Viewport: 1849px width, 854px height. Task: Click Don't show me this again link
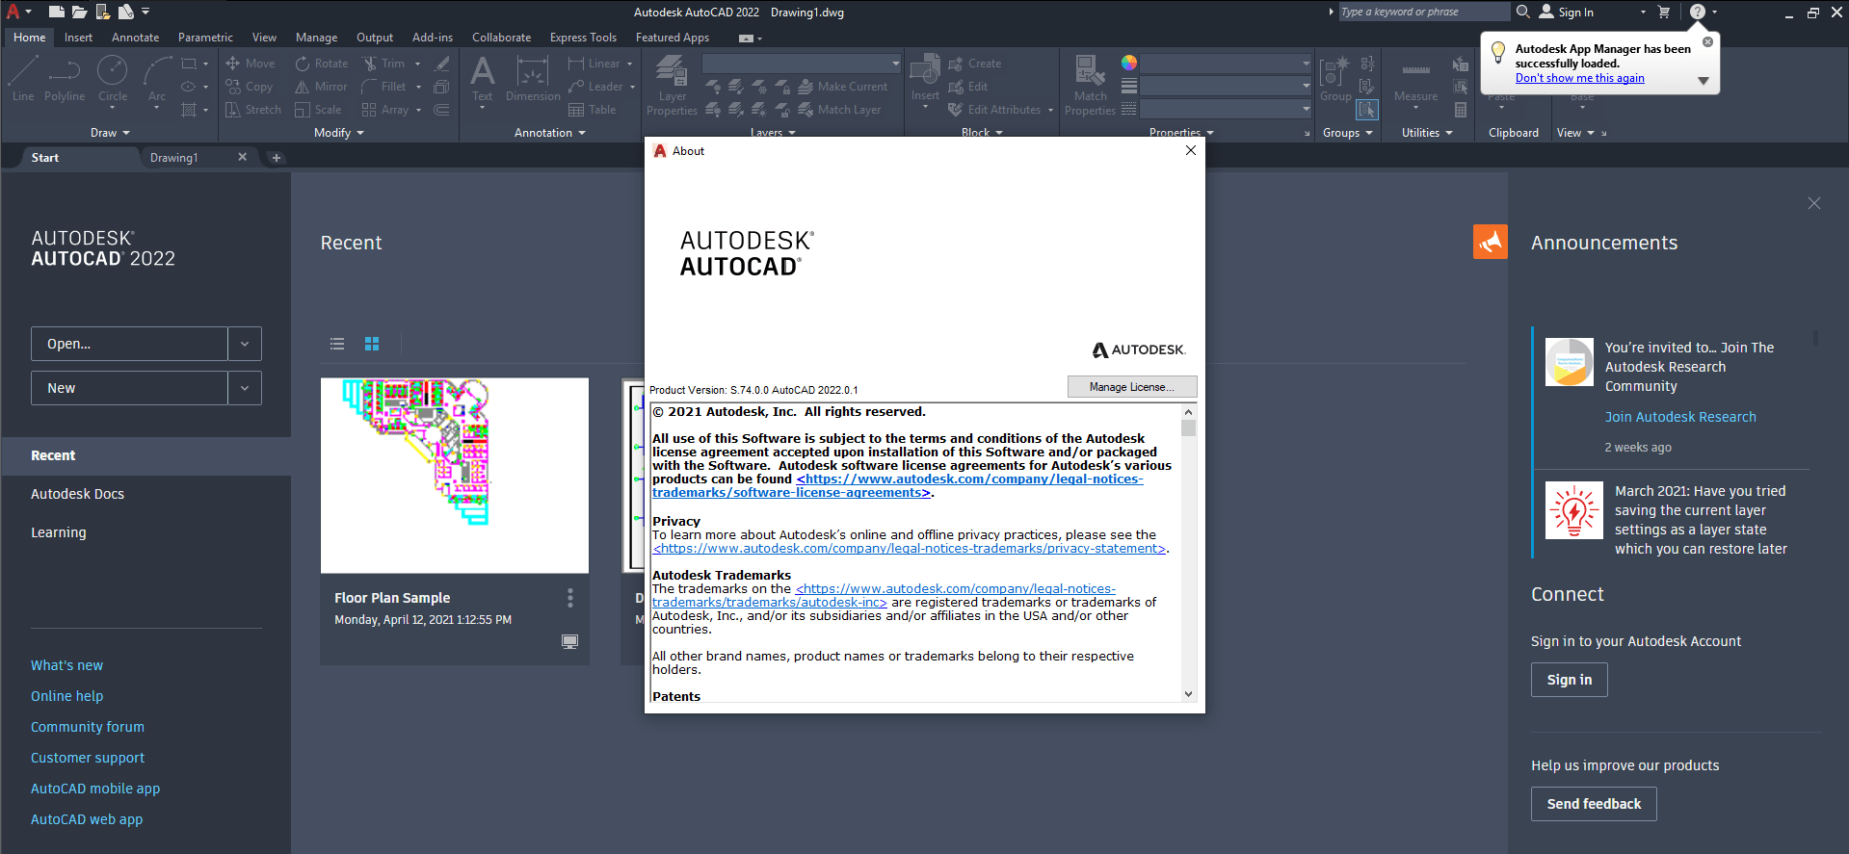[x=1579, y=78]
